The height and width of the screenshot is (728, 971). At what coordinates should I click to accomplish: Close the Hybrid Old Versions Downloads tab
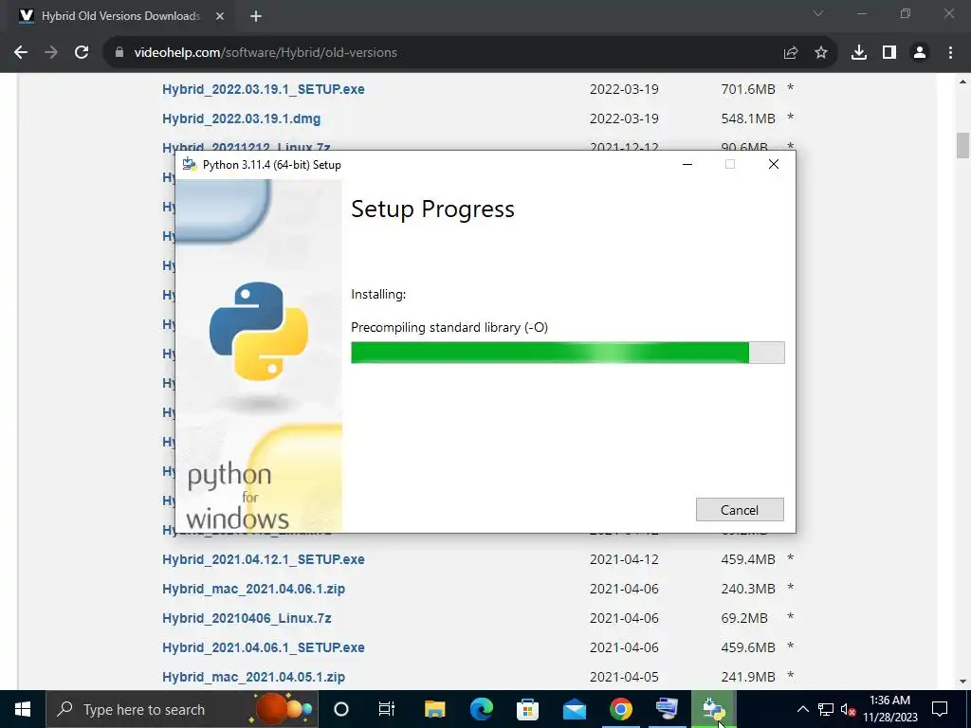pyautogui.click(x=220, y=16)
